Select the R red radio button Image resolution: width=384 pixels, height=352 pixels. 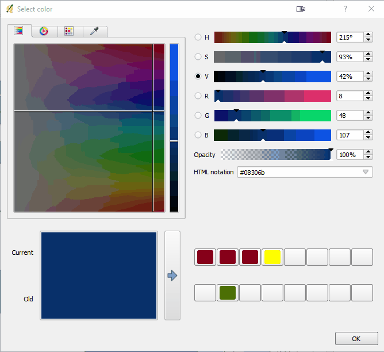point(198,96)
